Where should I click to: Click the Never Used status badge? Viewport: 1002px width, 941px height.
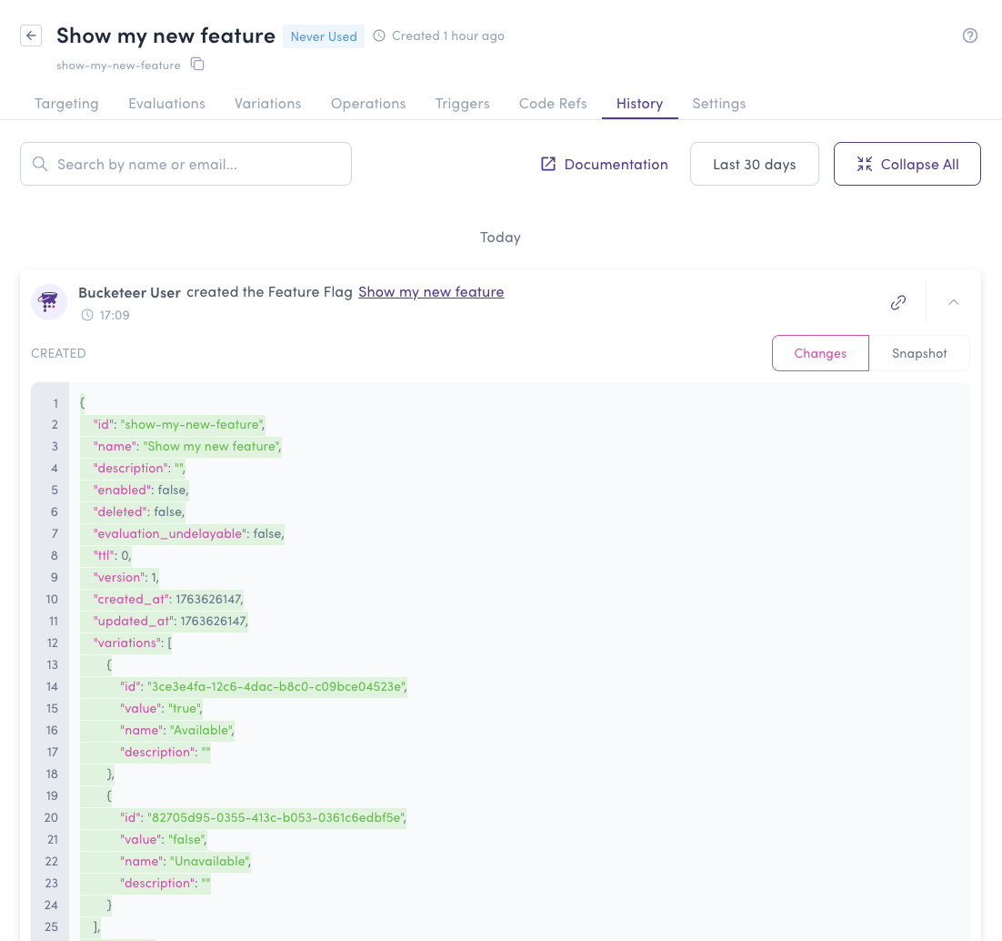click(x=324, y=36)
